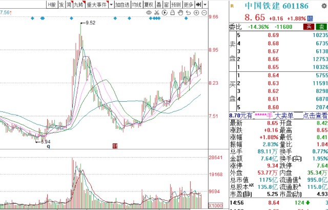Click the 委比 -14.36% value

[258, 27]
